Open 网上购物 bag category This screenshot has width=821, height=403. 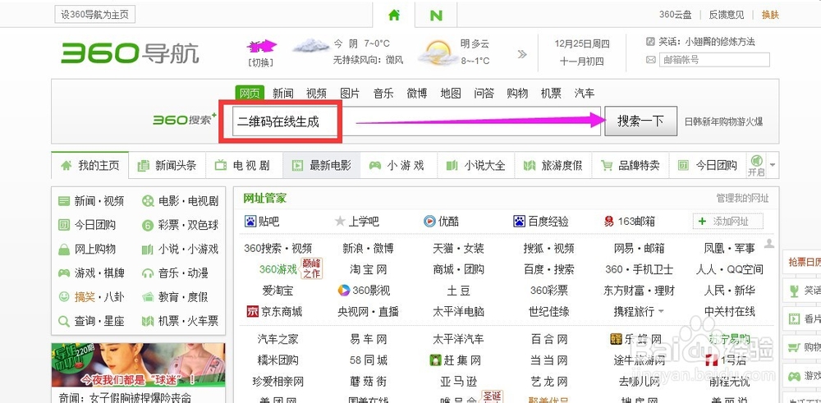click(x=87, y=250)
